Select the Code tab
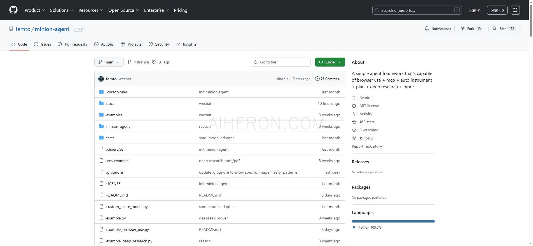533x246 pixels. tap(19, 44)
